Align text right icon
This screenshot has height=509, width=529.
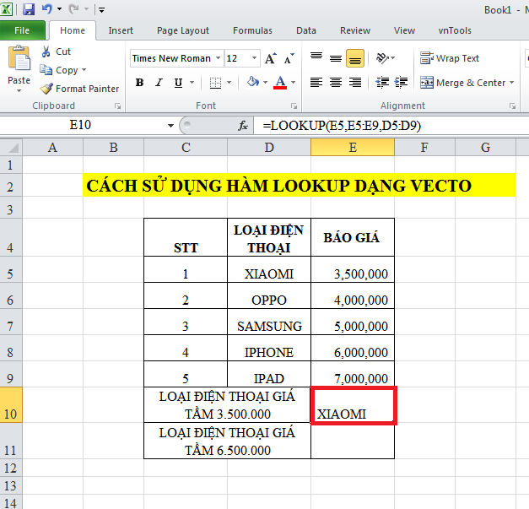click(355, 83)
